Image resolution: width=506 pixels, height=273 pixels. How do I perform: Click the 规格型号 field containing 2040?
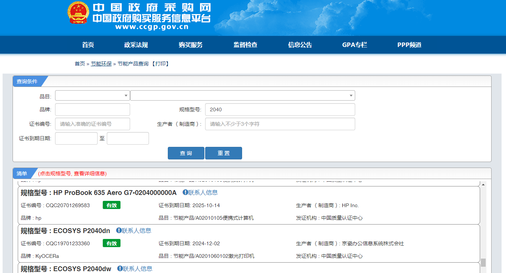280,109
